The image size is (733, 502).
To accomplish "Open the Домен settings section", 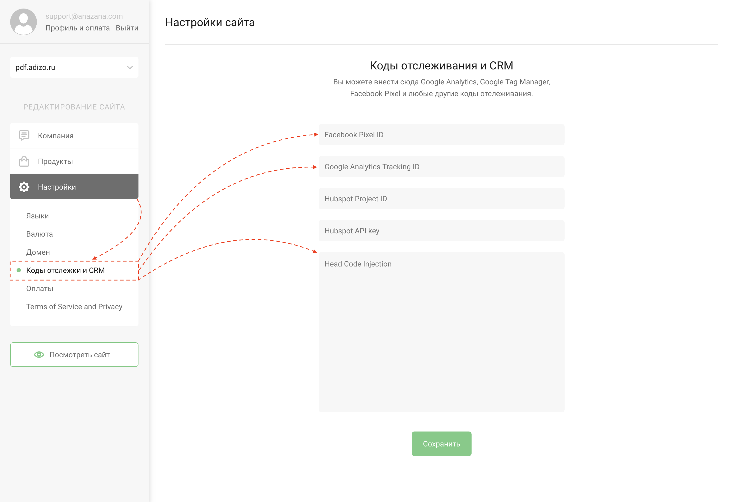I will coord(38,252).
